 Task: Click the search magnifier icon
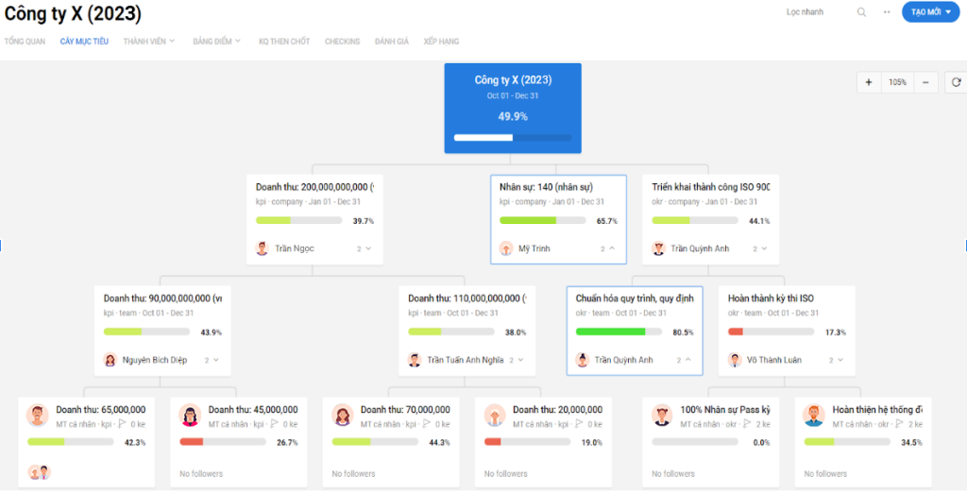[x=860, y=12]
